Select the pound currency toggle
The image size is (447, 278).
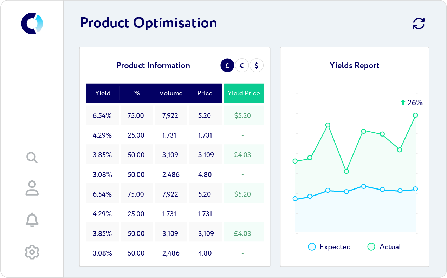(227, 66)
